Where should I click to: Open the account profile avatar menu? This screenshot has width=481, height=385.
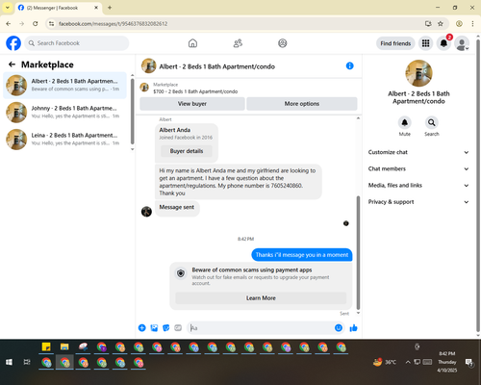point(462,43)
